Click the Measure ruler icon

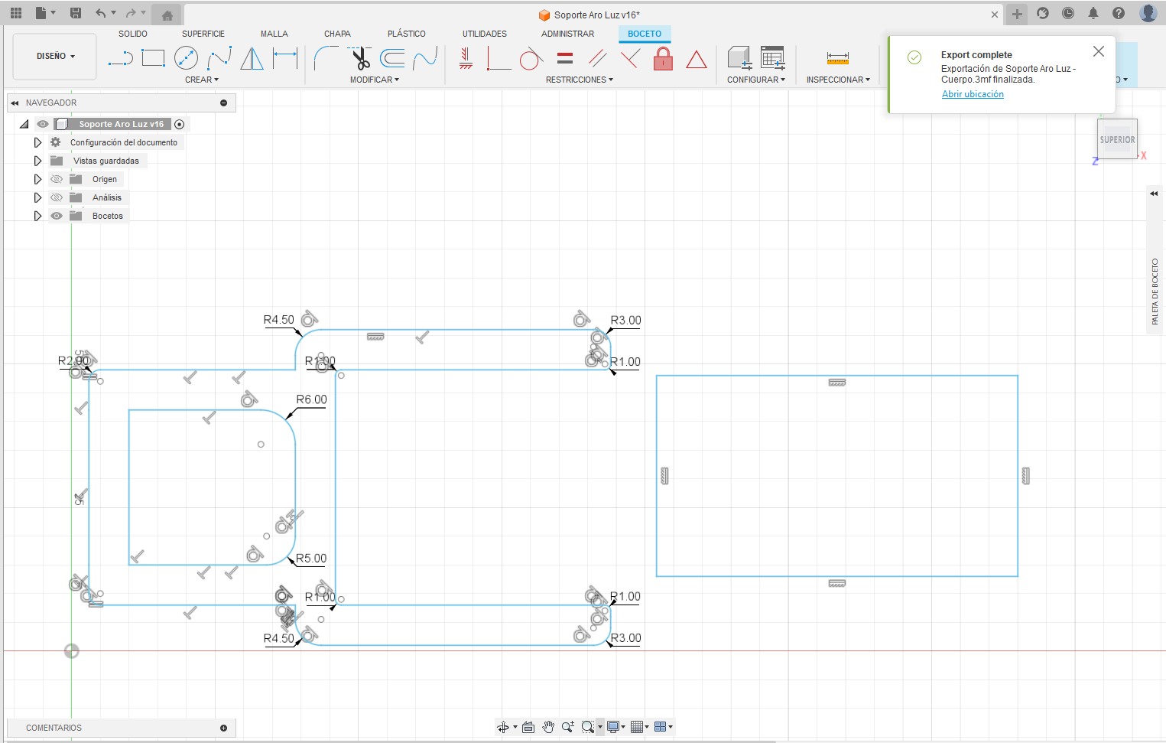click(837, 58)
